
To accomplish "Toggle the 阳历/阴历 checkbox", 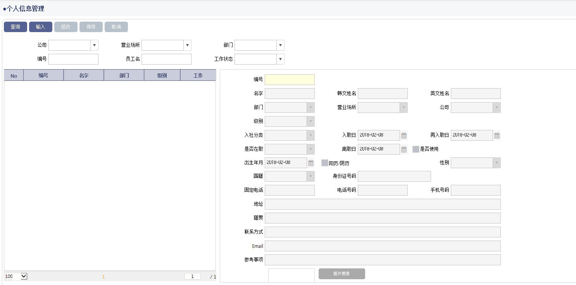I will (324, 162).
